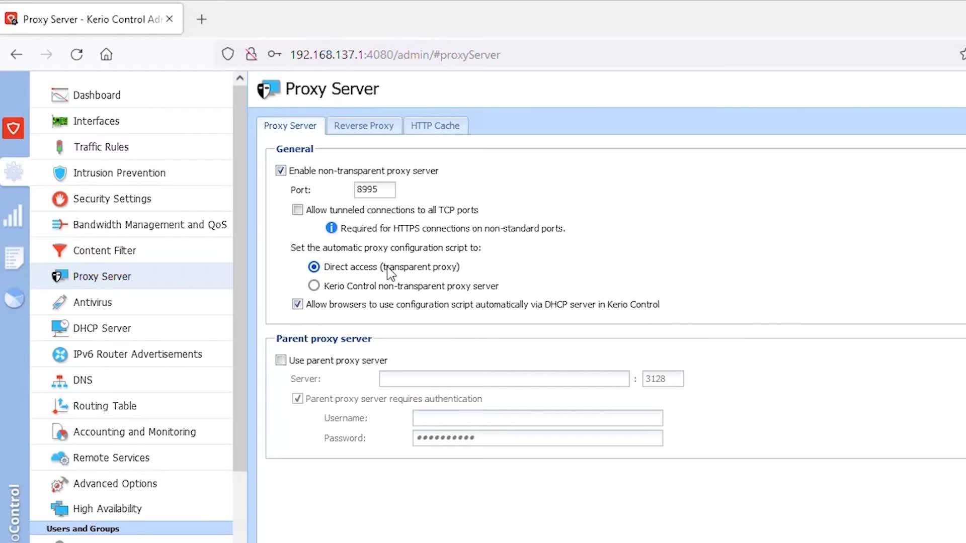966x543 pixels.
Task: Open Dashboard icon in sidebar
Action: coord(60,95)
